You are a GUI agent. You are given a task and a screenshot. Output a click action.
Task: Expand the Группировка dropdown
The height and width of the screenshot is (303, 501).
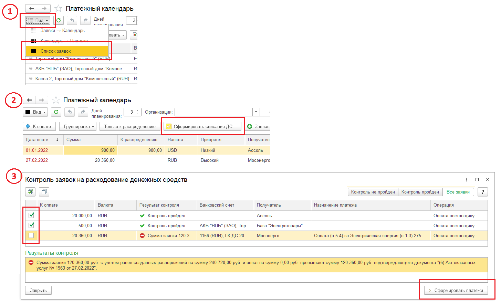pos(79,127)
